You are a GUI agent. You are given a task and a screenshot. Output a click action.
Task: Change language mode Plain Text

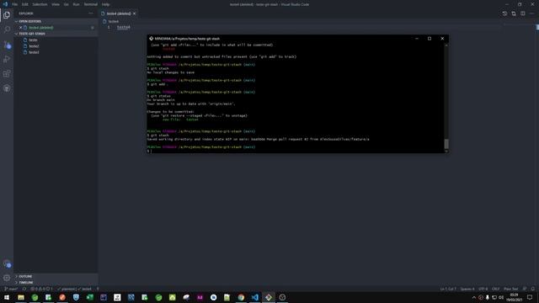coord(511,289)
